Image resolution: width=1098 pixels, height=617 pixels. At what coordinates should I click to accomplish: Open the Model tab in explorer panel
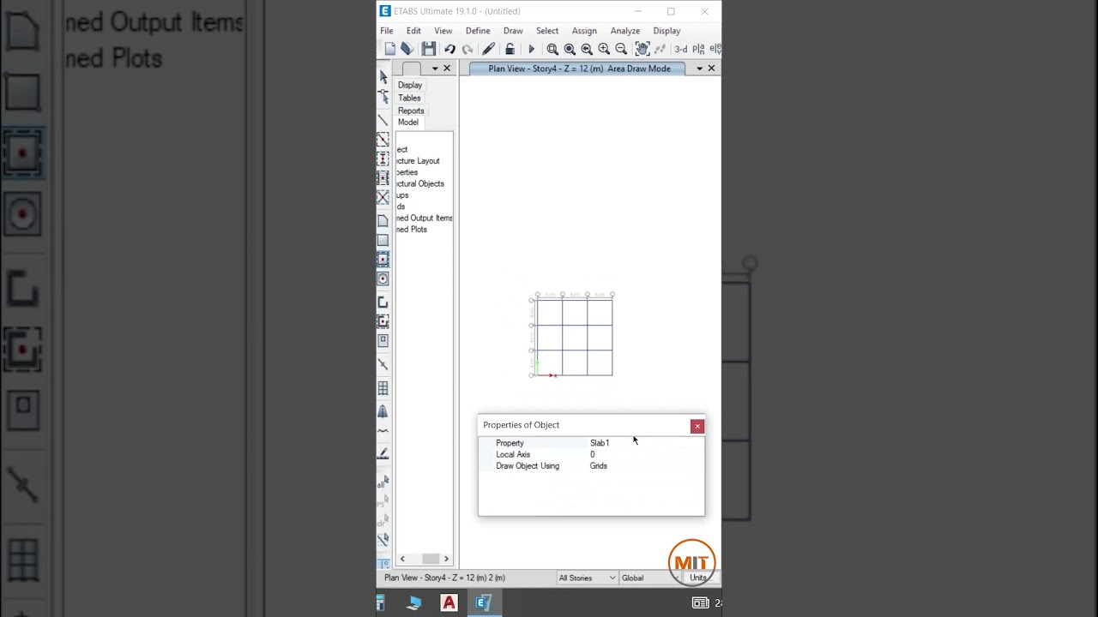408,123
